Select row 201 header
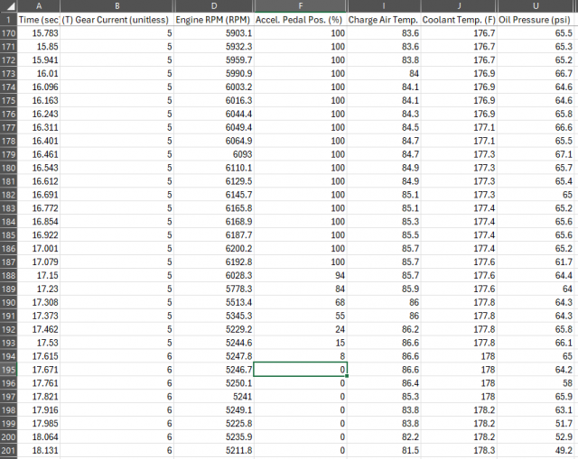Viewport: 578px width, 459px height. pos(8,451)
